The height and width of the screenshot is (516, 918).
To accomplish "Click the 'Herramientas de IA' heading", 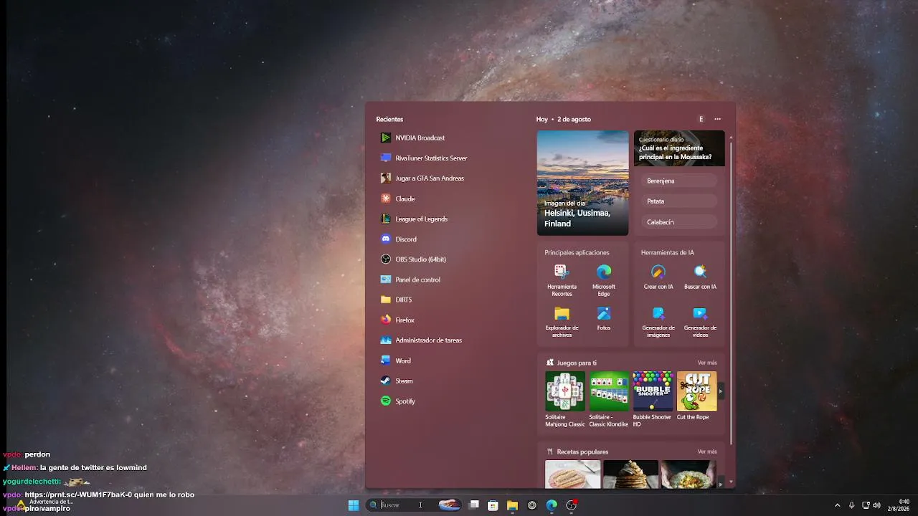I will [x=668, y=252].
